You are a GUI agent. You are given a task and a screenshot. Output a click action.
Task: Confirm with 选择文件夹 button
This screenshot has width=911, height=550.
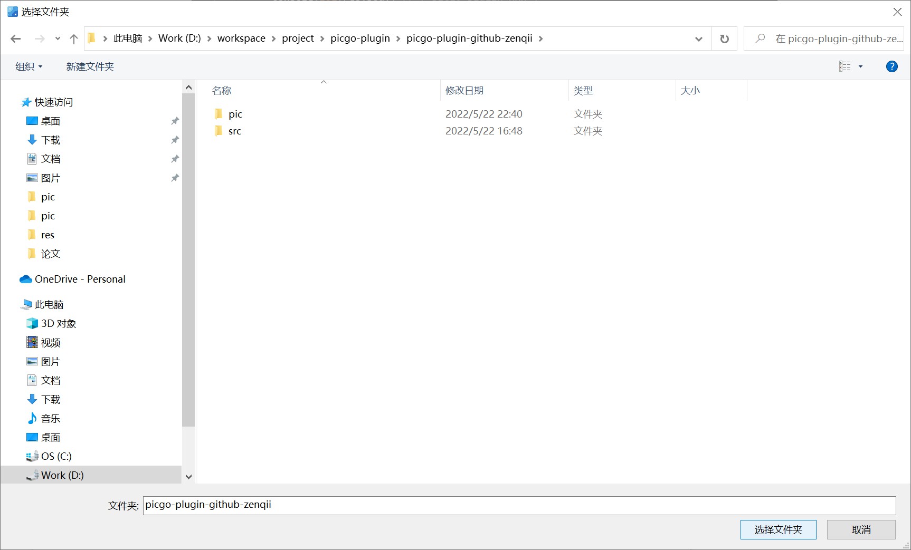pyautogui.click(x=778, y=529)
